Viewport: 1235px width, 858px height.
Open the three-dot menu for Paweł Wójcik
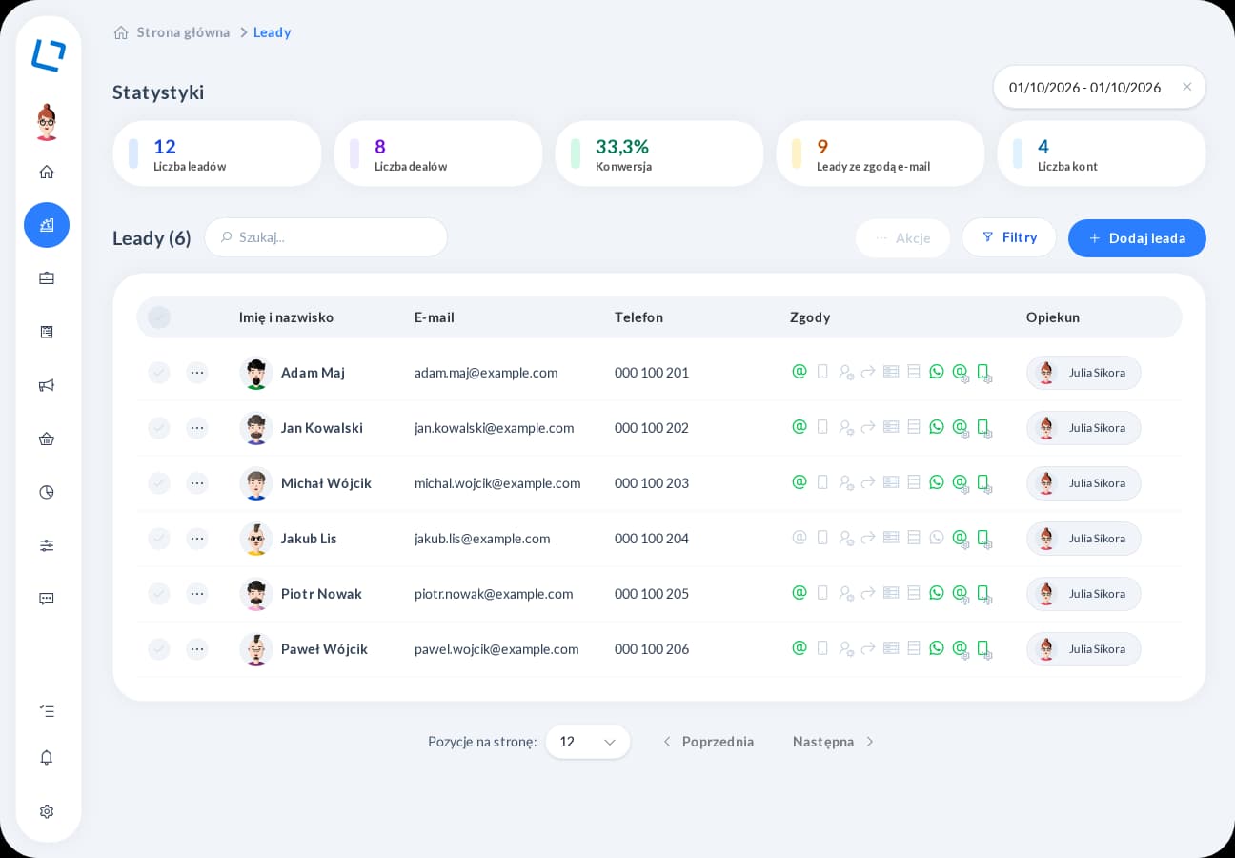point(197,649)
